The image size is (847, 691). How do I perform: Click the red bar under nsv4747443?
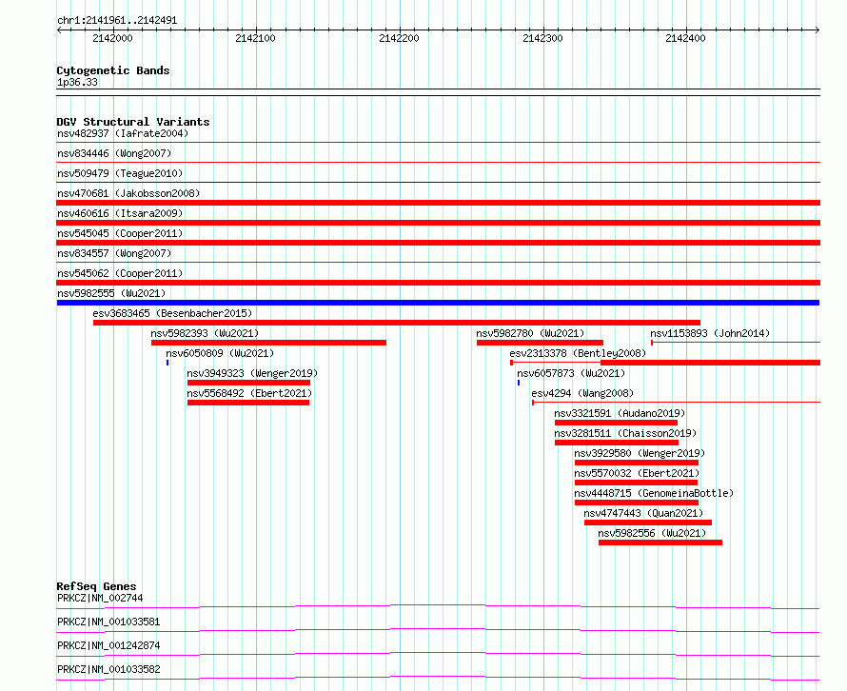648,523
